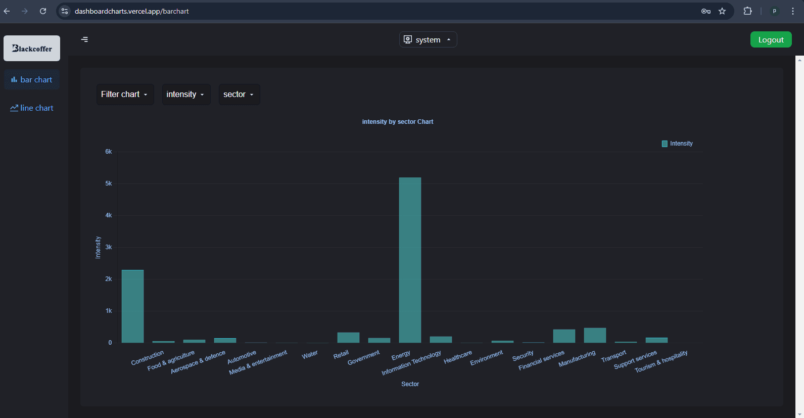The image size is (804, 418).
Task: Click the bar chart sidebar icon
Action: (x=14, y=80)
